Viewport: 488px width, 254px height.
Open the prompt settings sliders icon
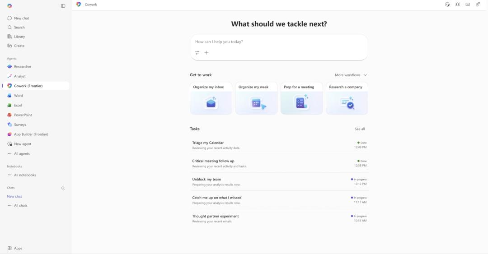tap(197, 53)
